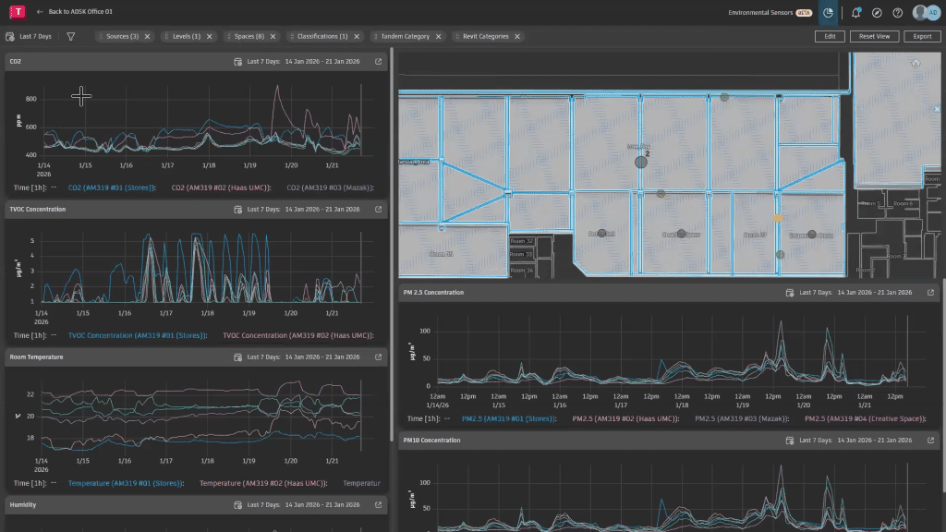Pop out the PM 2.5 Concentration chart
Screen dimensions: 946x532
[x=932, y=293]
